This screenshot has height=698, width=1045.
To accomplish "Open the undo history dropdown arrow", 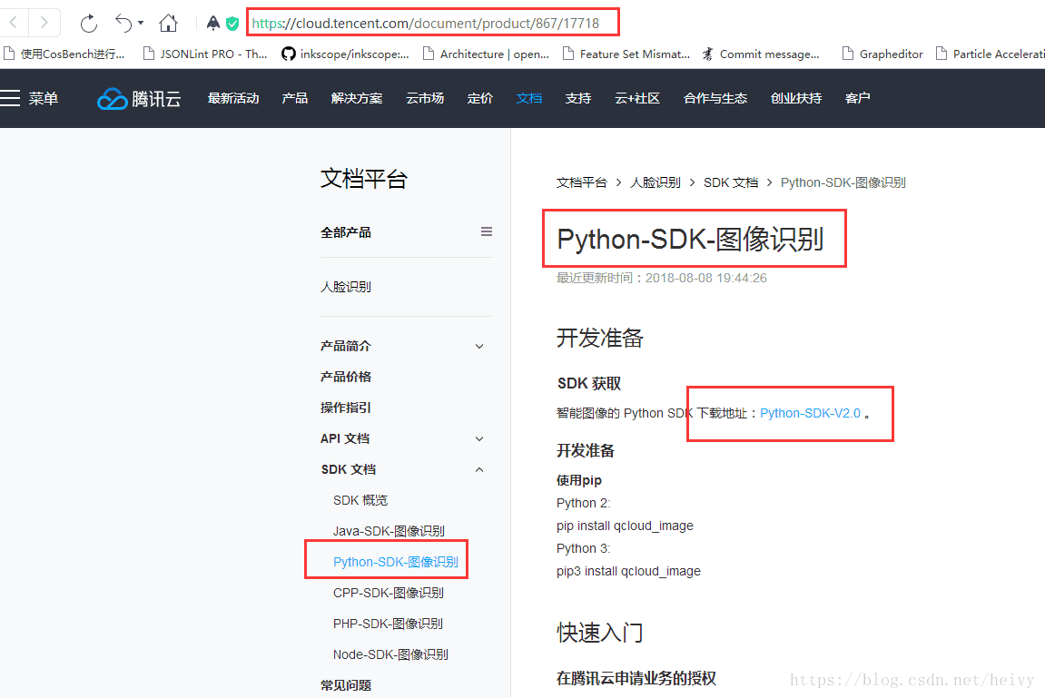I will click(x=141, y=24).
